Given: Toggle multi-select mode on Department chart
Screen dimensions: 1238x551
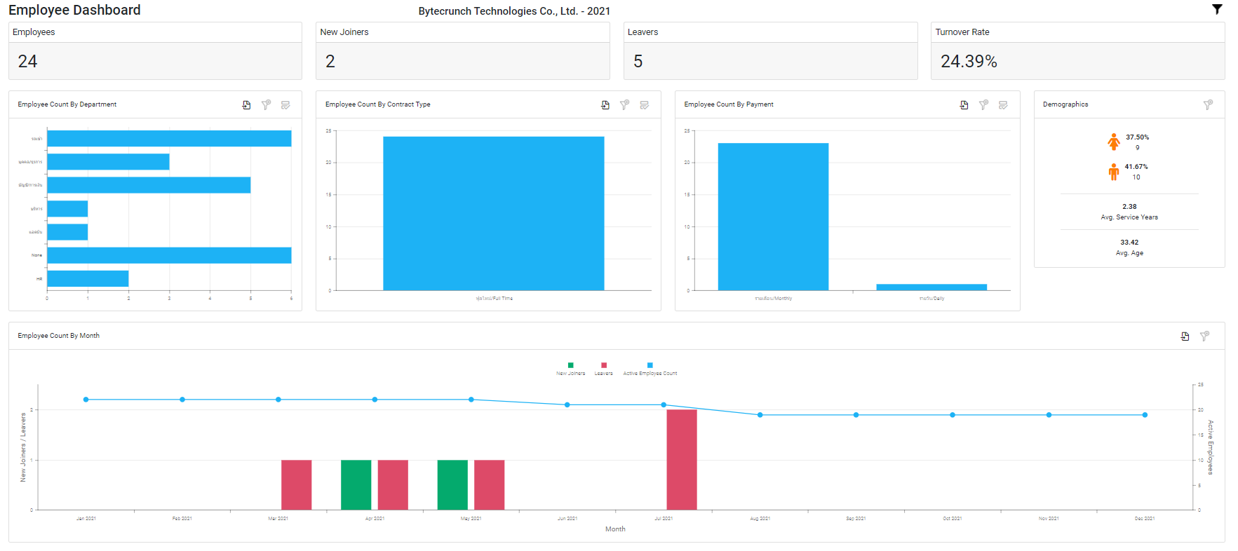Looking at the screenshot, I should [285, 105].
